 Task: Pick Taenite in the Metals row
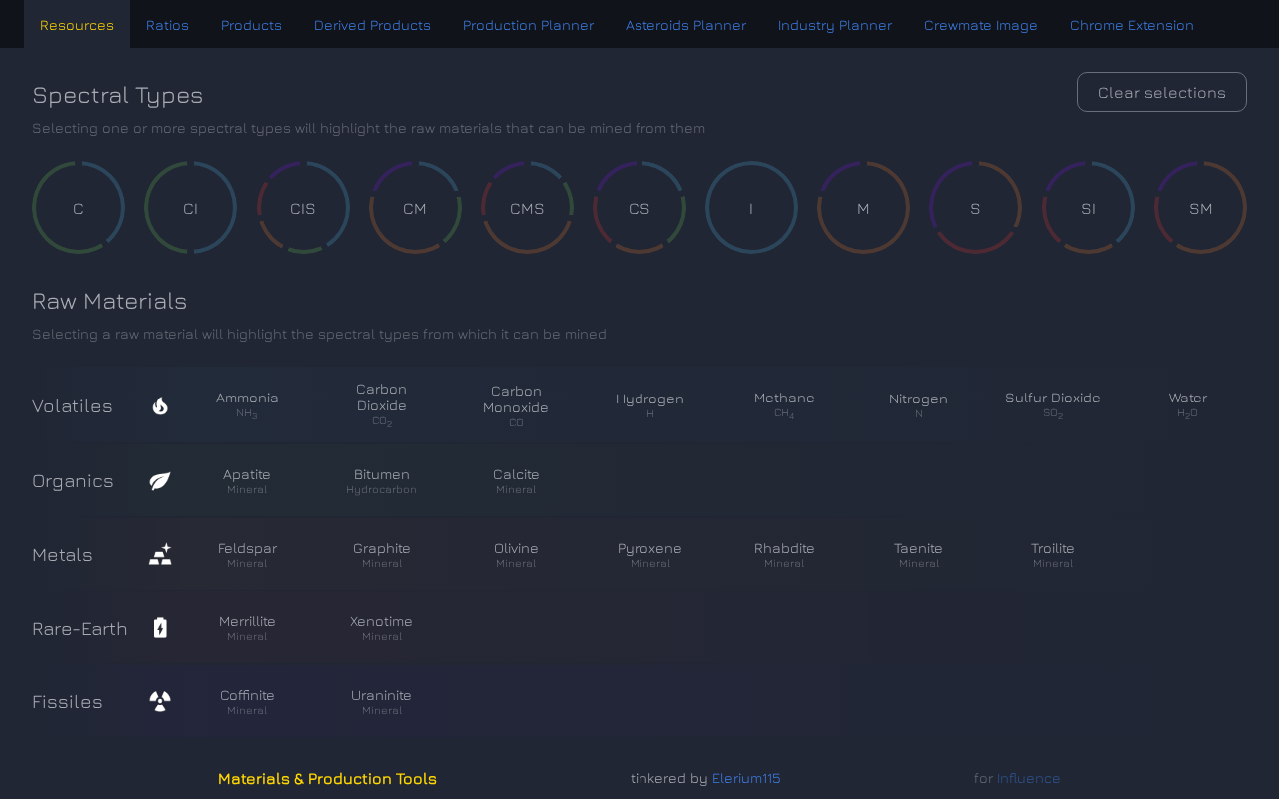pos(918,555)
